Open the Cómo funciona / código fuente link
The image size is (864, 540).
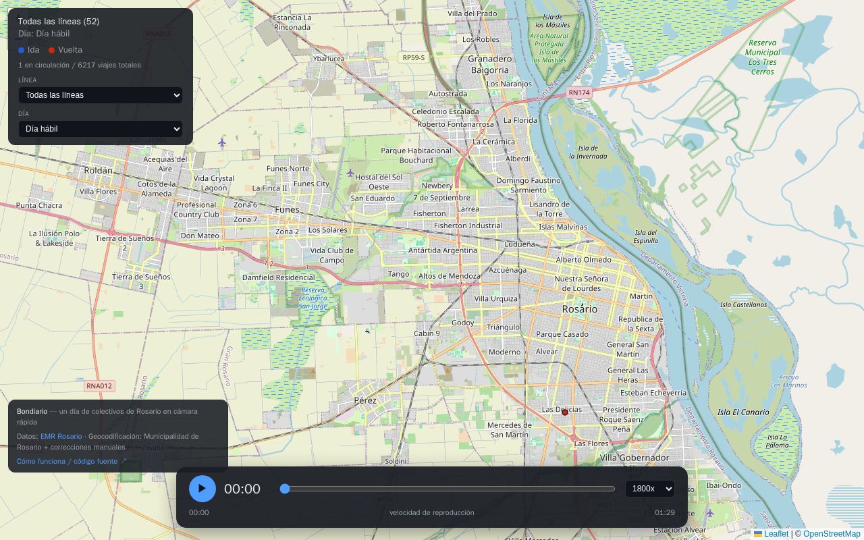click(x=72, y=461)
